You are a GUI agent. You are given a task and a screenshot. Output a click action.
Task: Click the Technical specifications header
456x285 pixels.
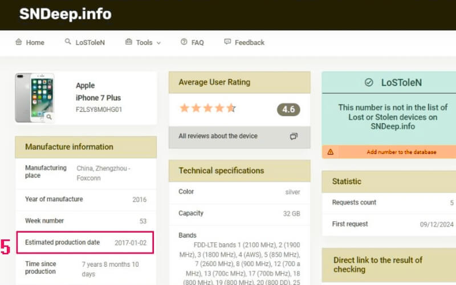(x=239, y=170)
